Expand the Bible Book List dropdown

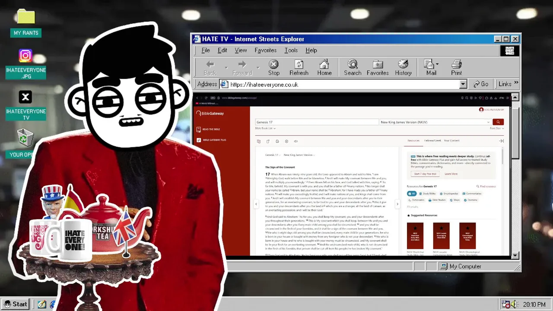265,128
